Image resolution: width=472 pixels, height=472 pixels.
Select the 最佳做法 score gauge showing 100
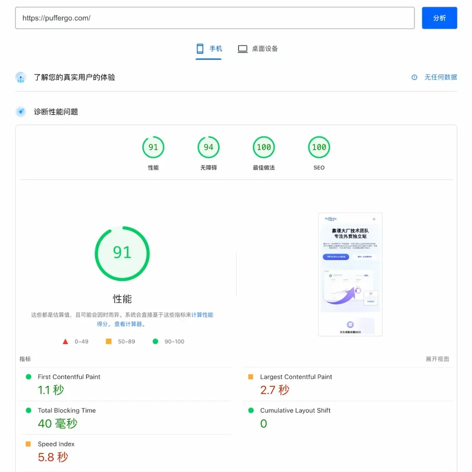pyautogui.click(x=263, y=147)
